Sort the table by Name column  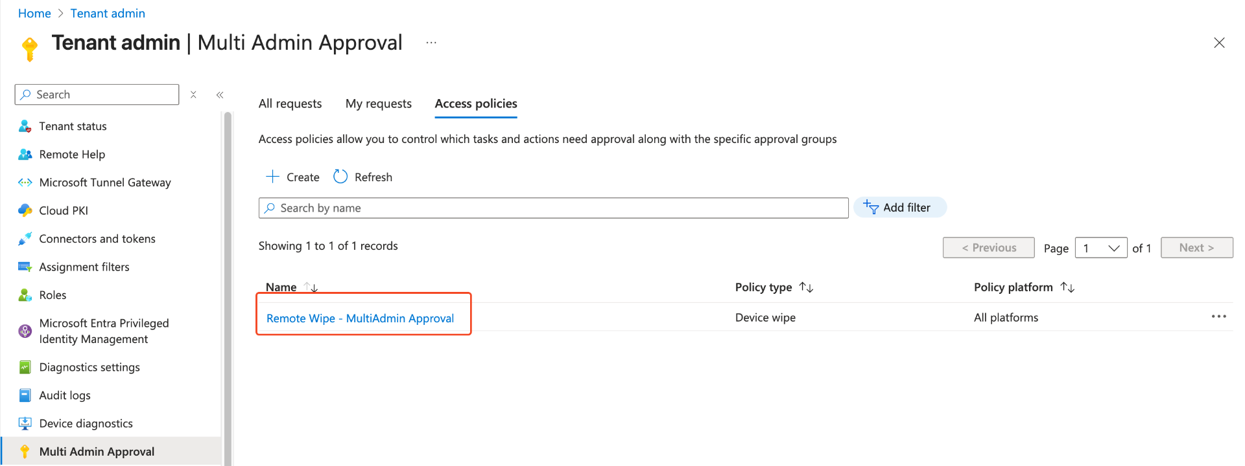[x=311, y=287]
